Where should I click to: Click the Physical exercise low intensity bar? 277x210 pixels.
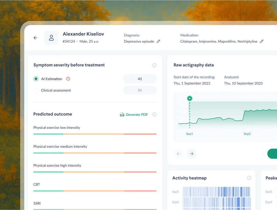point(95,134)
